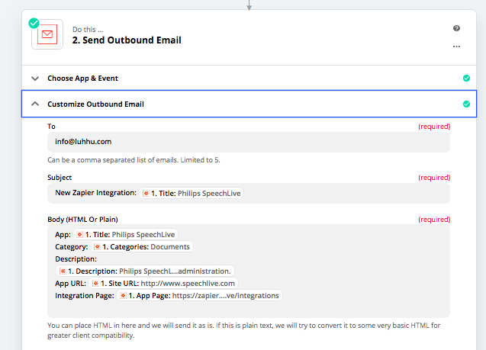
Task: Click the Customize Outbound Email header text
Action: [x=95, y=104]
